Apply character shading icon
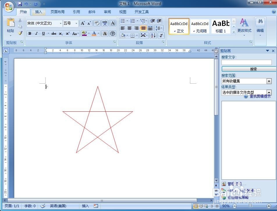277x211 pixels. click(105, 34)
